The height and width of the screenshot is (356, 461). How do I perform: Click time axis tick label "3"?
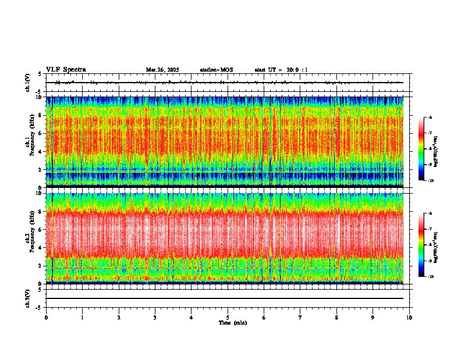(155, 318)
